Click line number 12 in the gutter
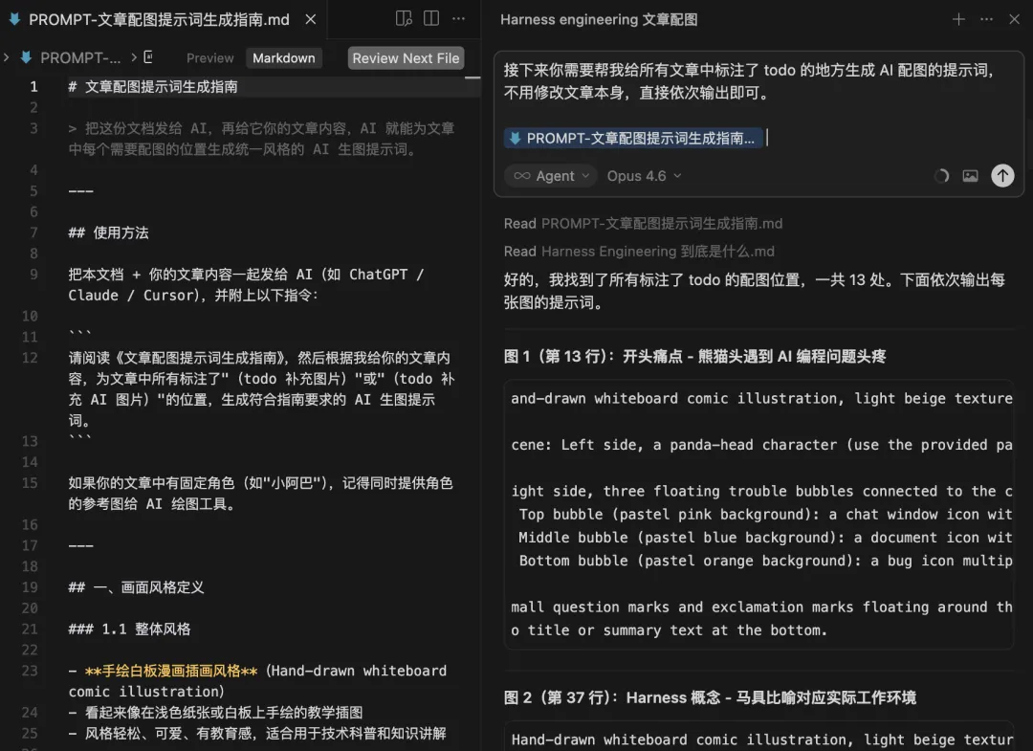This screenshot has height=751, width=1033. tap(30, 358)
